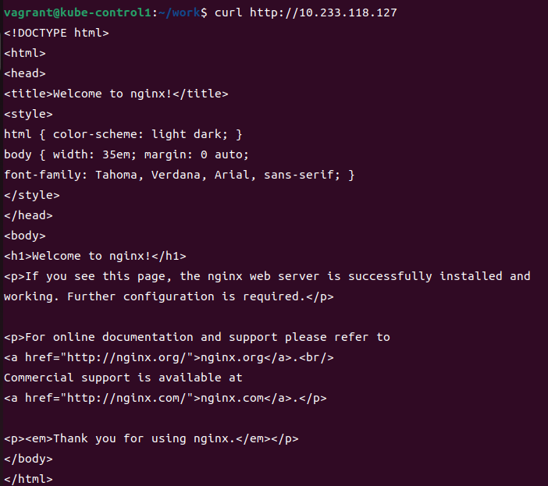The image size is (548, 486).
Task: Click the closing </head> tag
Action: point(28,215)
